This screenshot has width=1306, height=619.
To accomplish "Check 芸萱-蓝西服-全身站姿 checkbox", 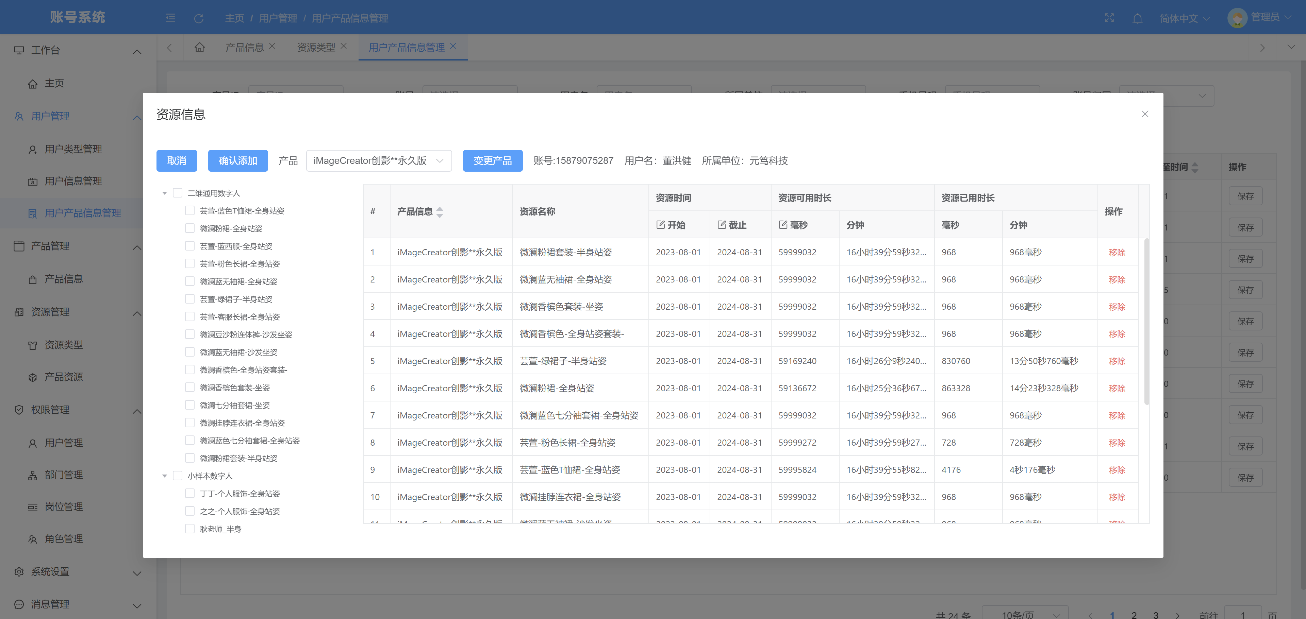I will point(189,246).
